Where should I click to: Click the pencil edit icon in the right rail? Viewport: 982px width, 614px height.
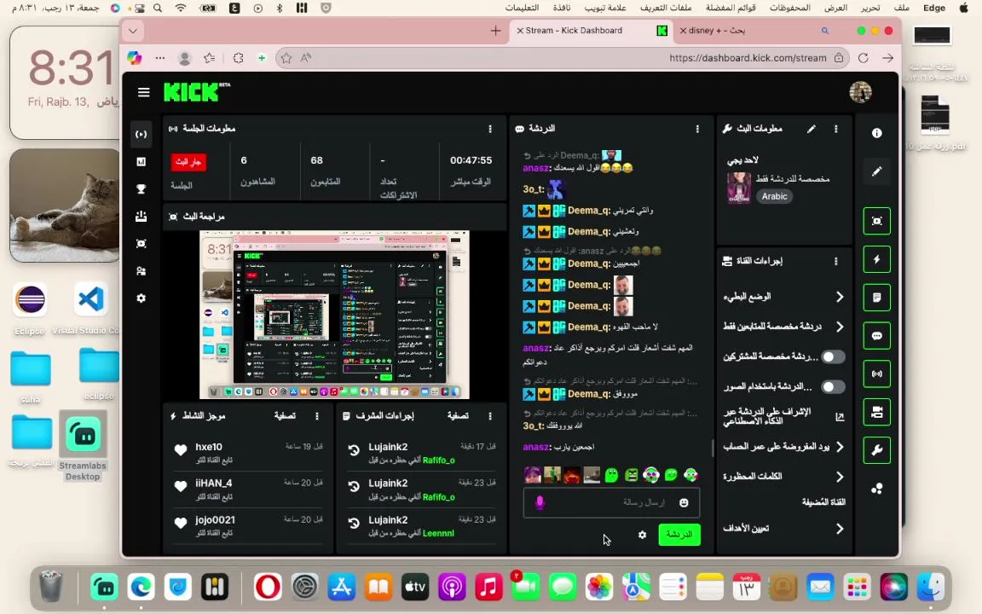point(877,171)
